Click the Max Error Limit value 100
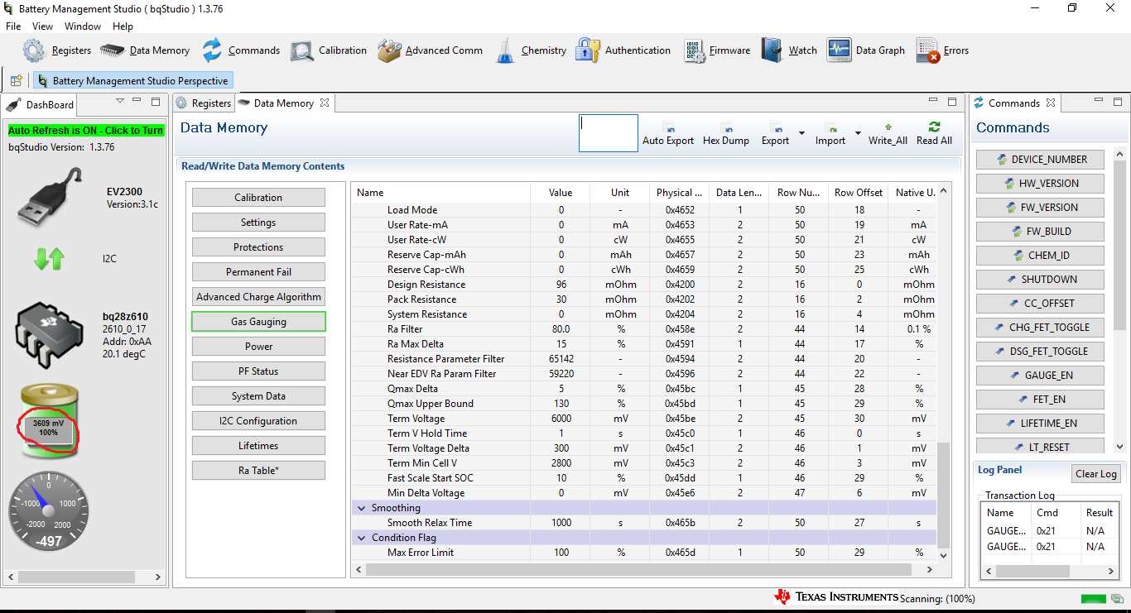Viewport: 1131px width, 613px height. [561, 553]
